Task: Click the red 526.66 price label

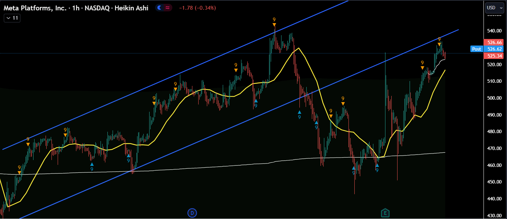Action: (x=494, y=42)
